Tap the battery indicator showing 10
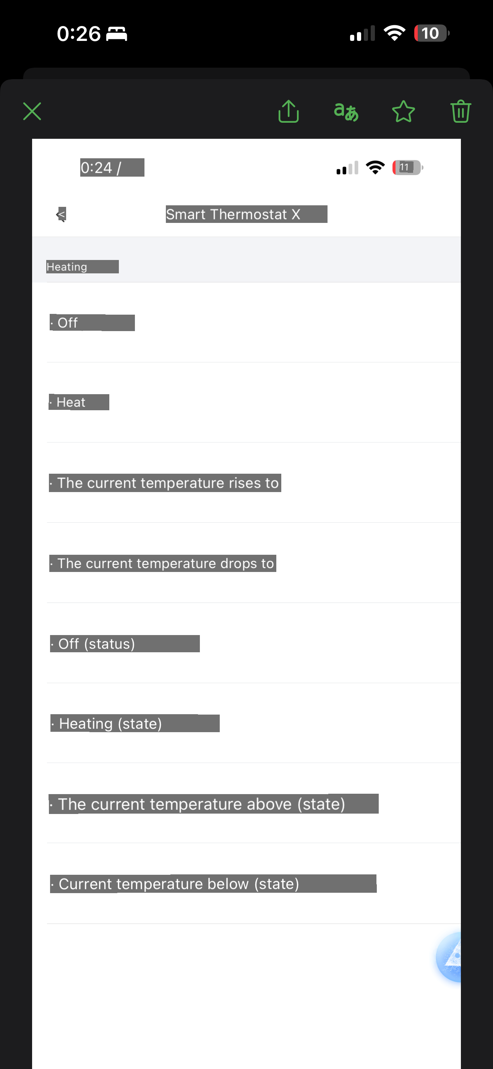The width and height of the screenshot is (493, 1069). (x=431, y=33)
